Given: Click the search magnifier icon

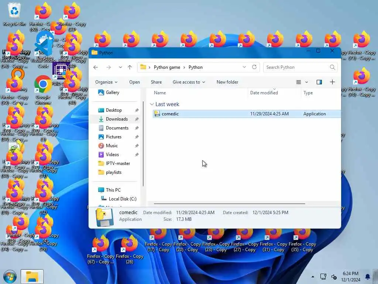Looking at the screenshot, I should [x=333, y=67].
